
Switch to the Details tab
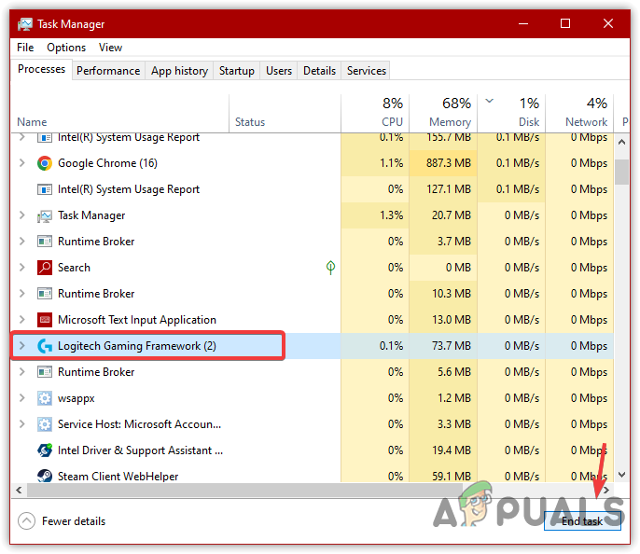click(320, 71)
